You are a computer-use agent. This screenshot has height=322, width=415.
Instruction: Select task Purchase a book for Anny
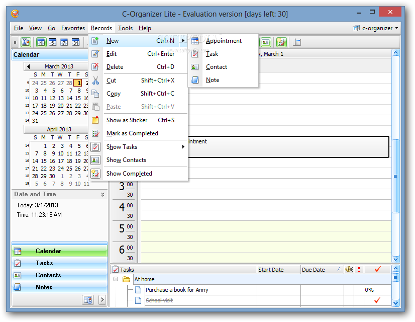coord(177,290)
